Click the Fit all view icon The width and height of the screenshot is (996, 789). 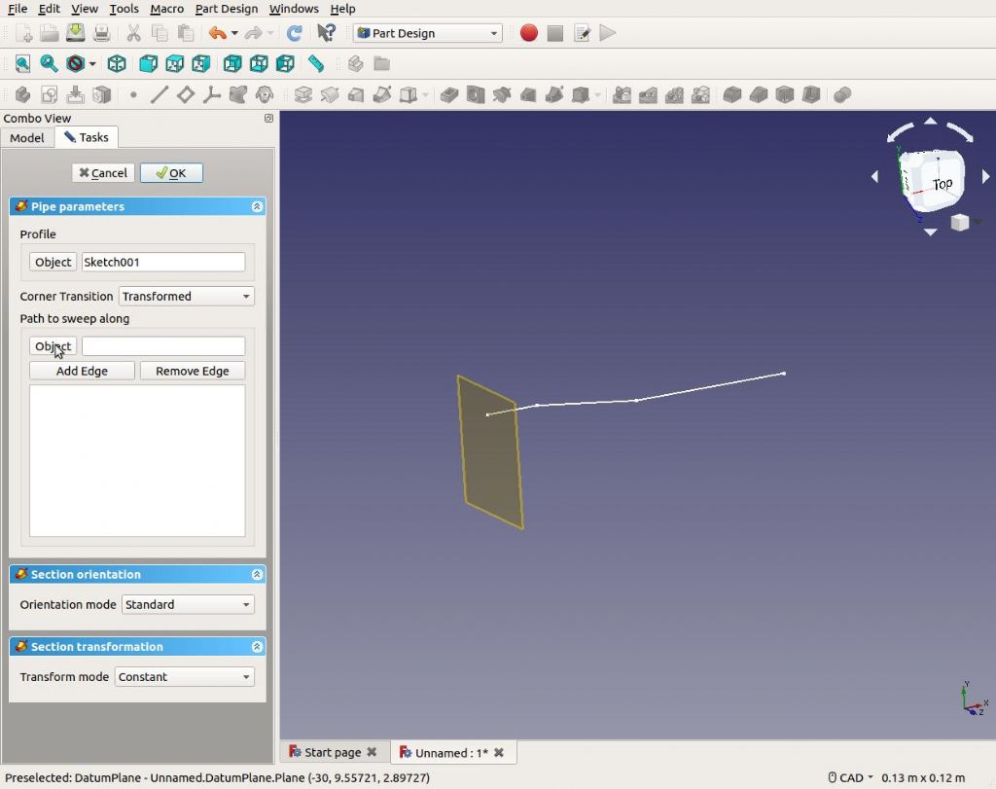(22, 64)
